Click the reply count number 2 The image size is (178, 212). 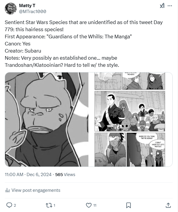tap(15, 205)
